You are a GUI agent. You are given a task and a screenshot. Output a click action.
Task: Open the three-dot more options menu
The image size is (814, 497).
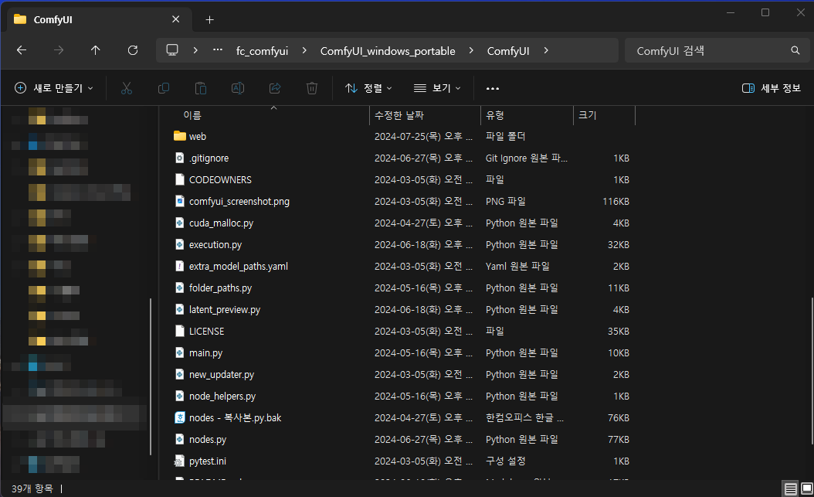[x=493, y=88]
